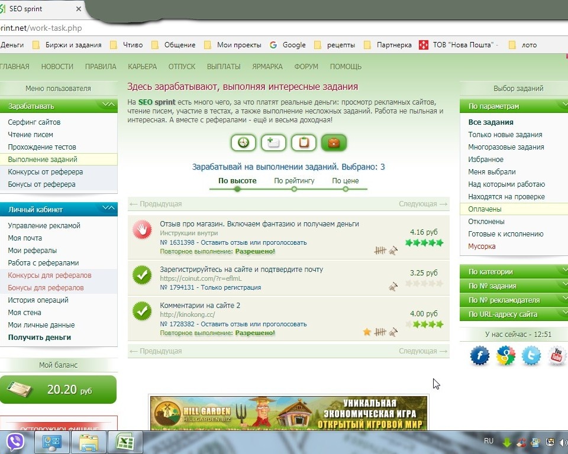Click the clipboard icon button
568x454 pixels.
304,142
